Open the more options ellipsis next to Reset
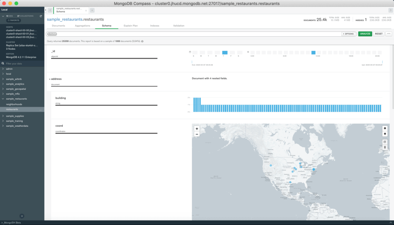The image size is (394, 225). pyautogui.click(x=388, y=34)
